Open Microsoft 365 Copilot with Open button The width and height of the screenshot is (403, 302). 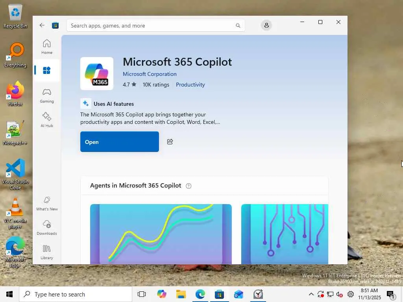[x=120, y=142]
